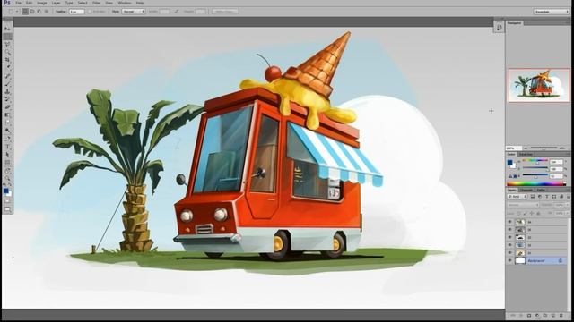Open the layer filter Kind dropdown
The image size is (574, 322).
tap(517, 197)
